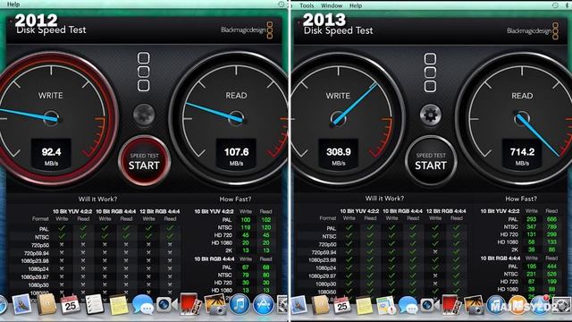Click the 92.4 MB/s write reading
572x322 pixels.
(51, 156)
